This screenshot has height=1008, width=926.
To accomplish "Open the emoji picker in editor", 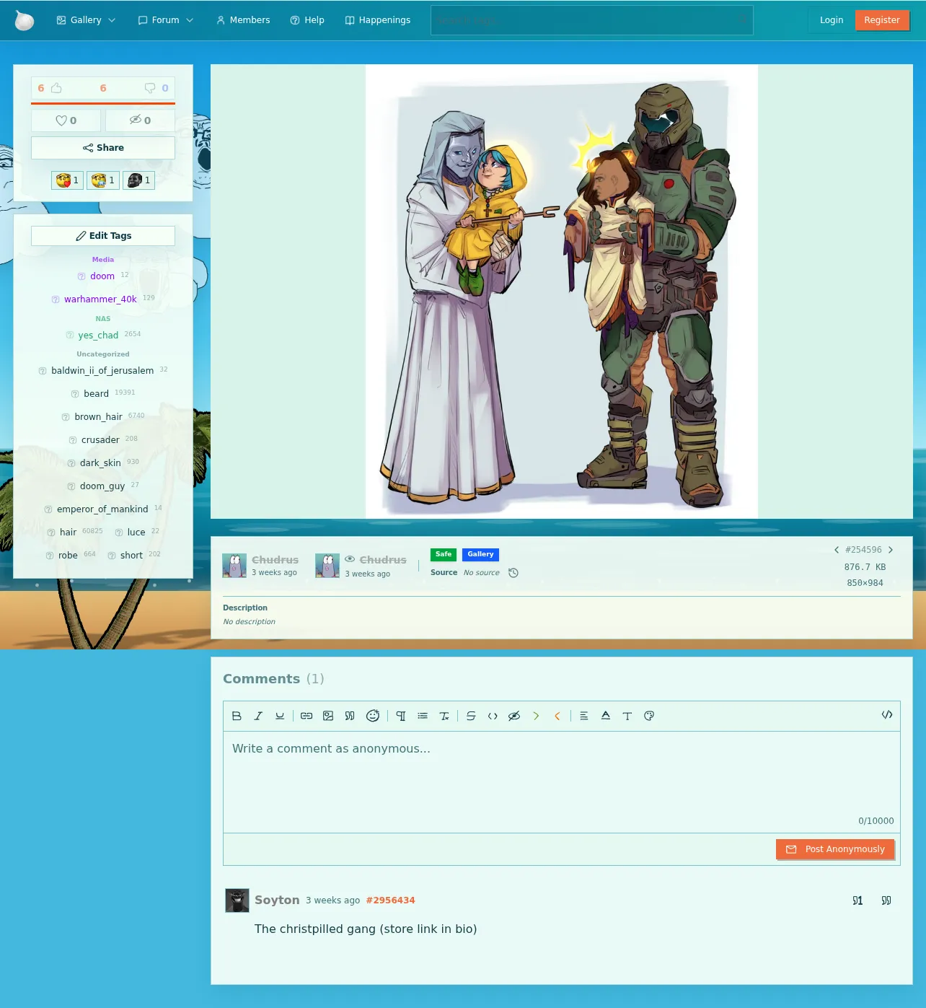I will (x=373, y=716).
